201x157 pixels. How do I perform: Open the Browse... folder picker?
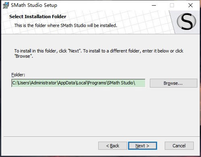(174, 83)
